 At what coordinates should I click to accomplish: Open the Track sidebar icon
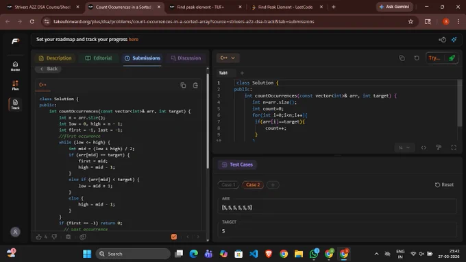click(15, 104)
